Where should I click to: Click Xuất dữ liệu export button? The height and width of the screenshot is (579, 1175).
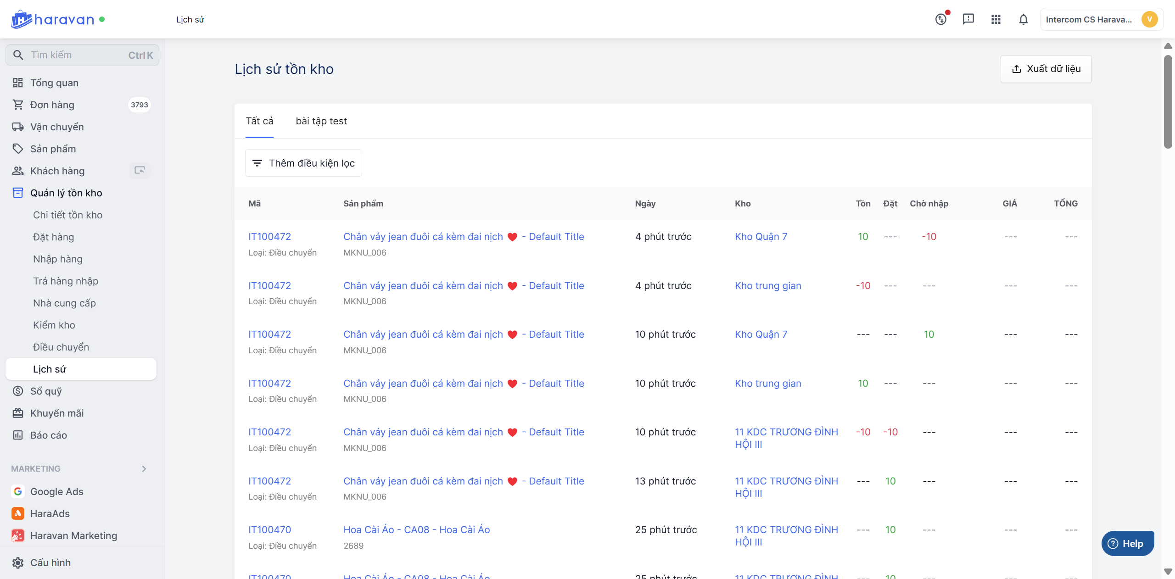tap(1046, 69)
